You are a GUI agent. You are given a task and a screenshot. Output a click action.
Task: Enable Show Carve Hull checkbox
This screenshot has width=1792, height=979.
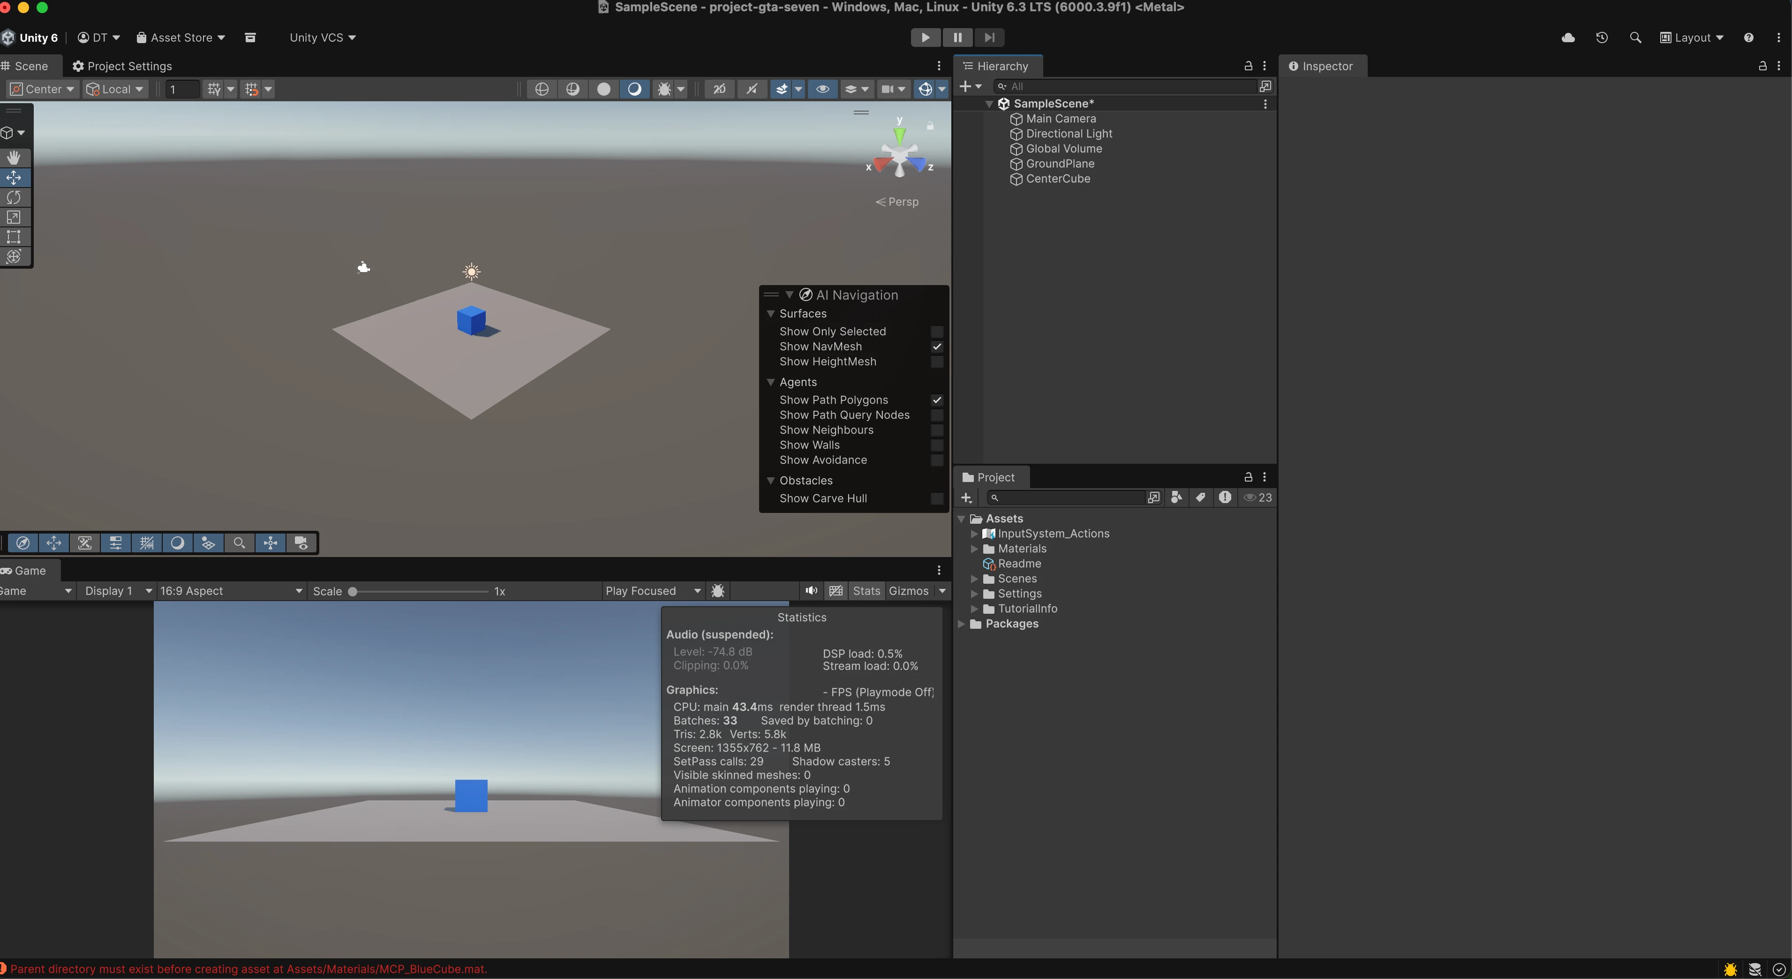click(x=937, y=498)
